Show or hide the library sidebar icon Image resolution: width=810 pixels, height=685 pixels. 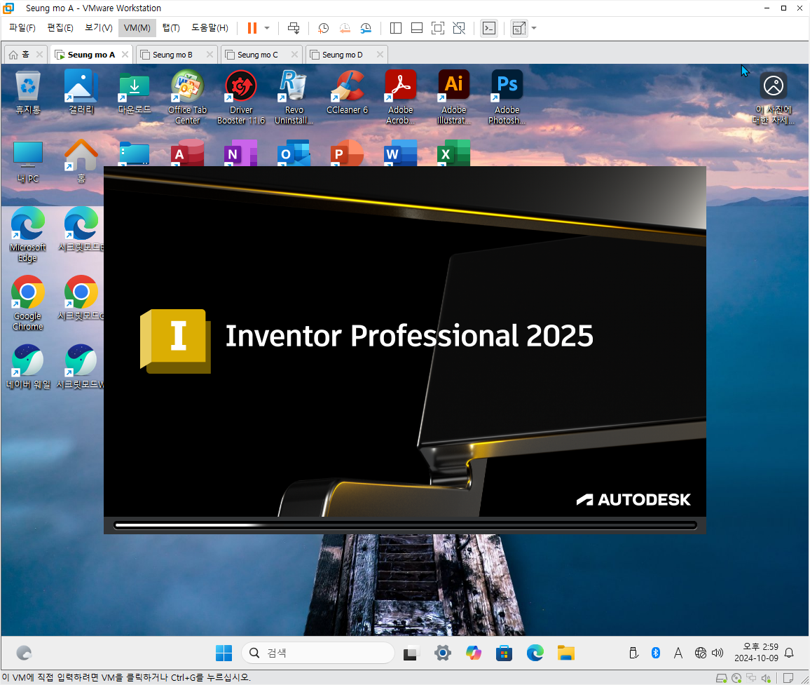point(396,28)
